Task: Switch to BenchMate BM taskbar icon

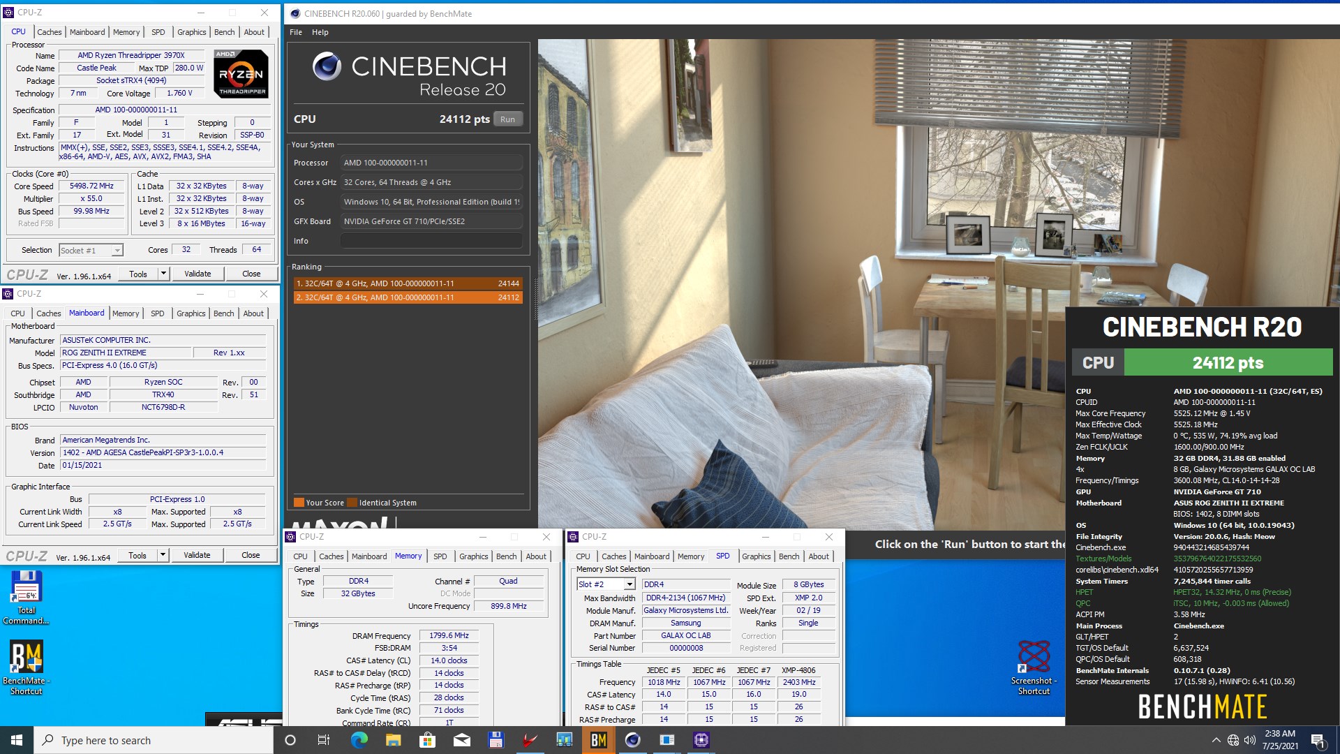Action: click(x=598, y=740)
